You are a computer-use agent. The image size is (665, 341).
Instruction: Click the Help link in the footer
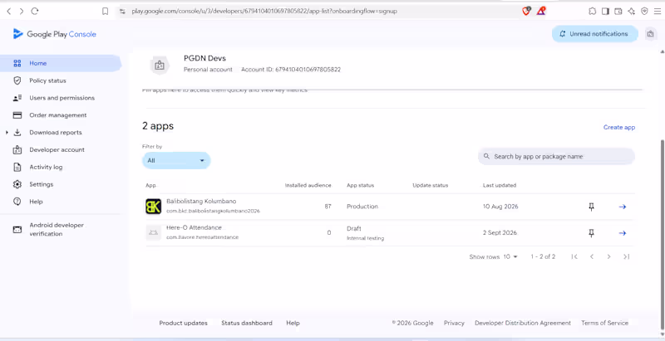(x=293, y=323)
